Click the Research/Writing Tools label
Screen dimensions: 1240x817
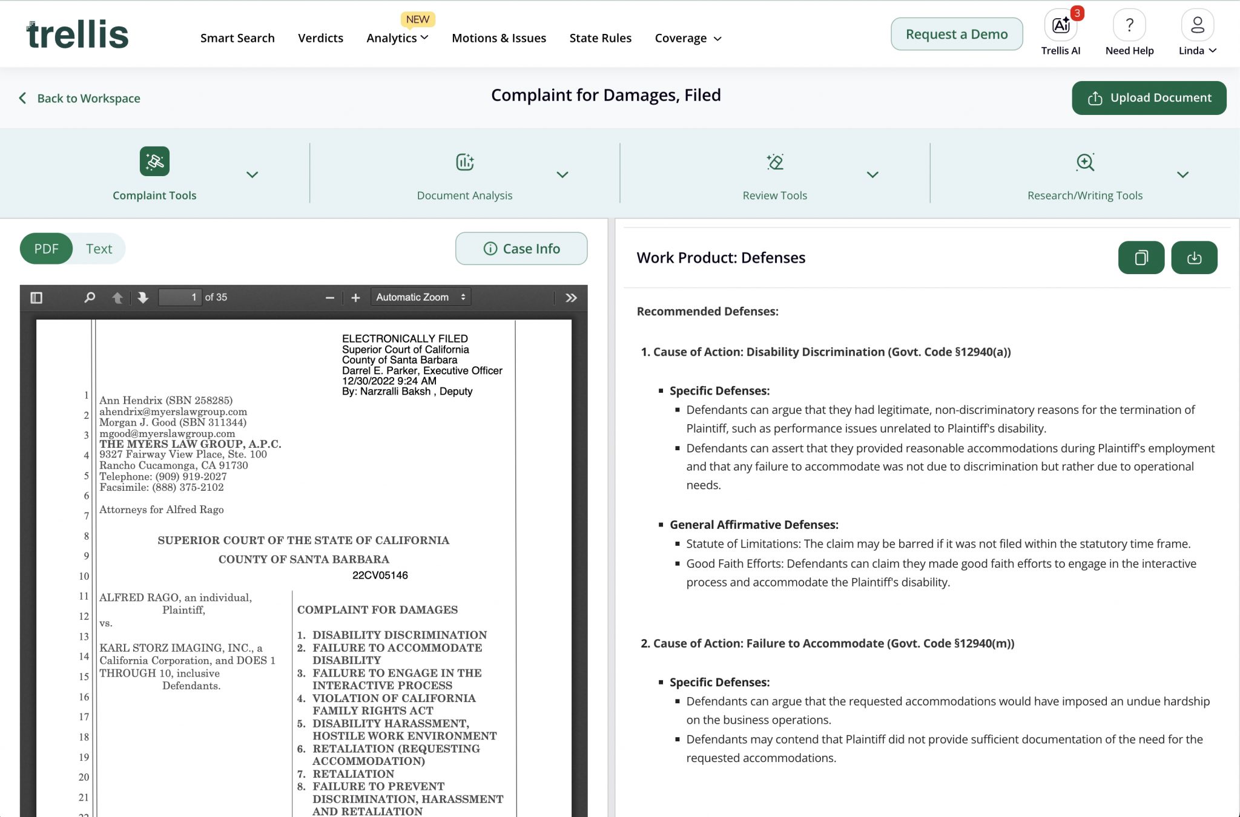1085,195
